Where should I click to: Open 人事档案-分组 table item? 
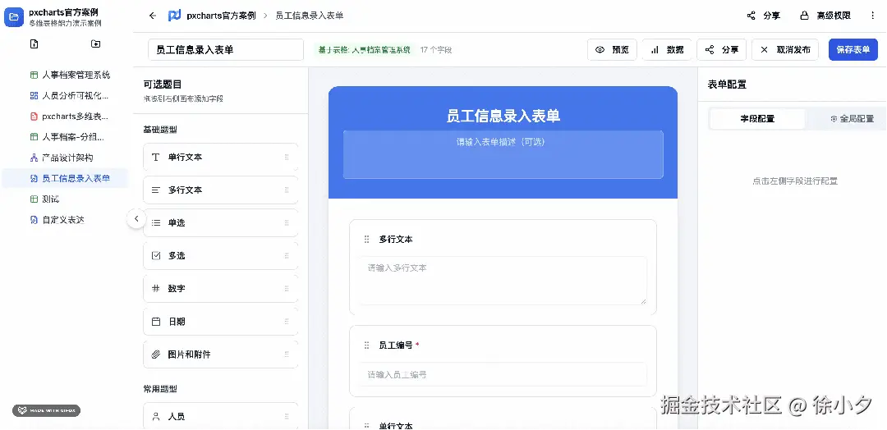click(x=65, y=137)
